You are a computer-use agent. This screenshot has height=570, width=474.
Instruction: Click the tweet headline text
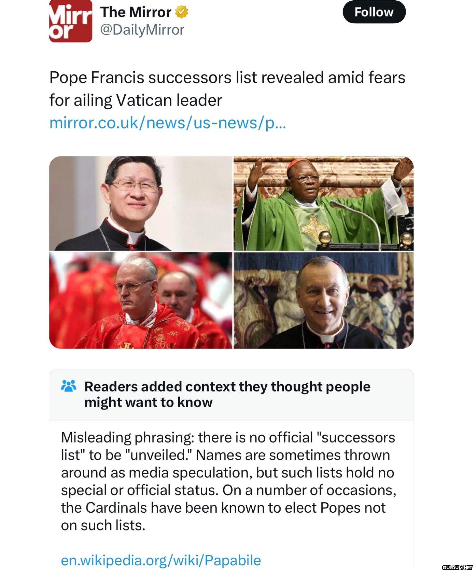click(226, 87)
